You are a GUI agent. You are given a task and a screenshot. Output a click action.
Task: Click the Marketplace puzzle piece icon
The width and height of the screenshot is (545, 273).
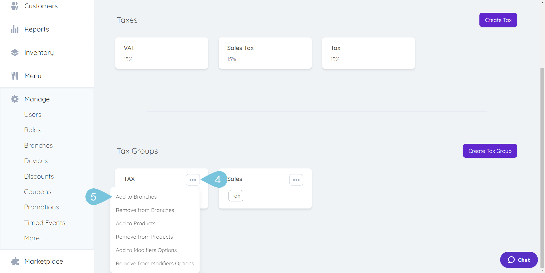tap(15, 261)
